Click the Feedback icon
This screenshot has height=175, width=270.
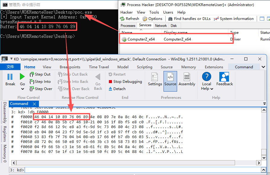(224, 77)
